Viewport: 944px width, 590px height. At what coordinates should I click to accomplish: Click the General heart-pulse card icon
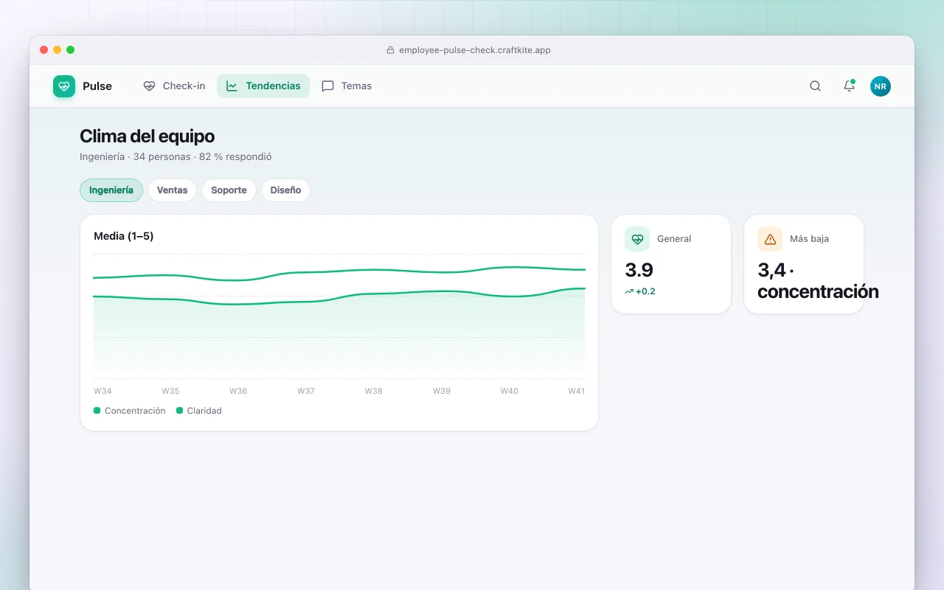pos(637,239)
